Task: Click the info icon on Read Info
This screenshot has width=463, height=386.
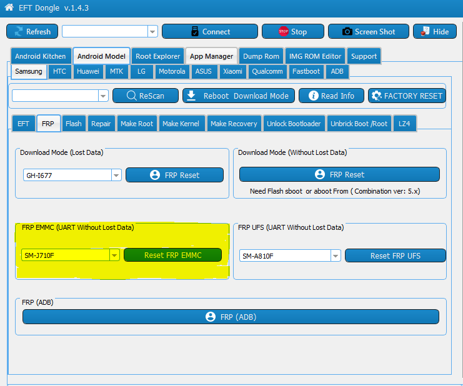Action: point(313,96)
